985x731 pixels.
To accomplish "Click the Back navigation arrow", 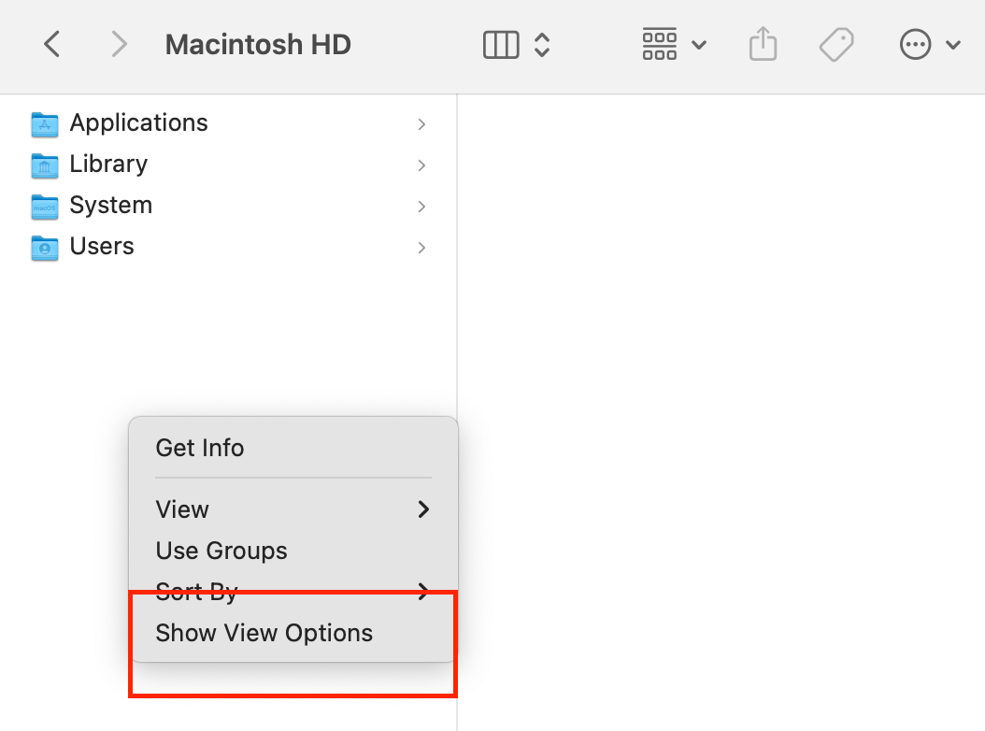I will tap(52, 44).
